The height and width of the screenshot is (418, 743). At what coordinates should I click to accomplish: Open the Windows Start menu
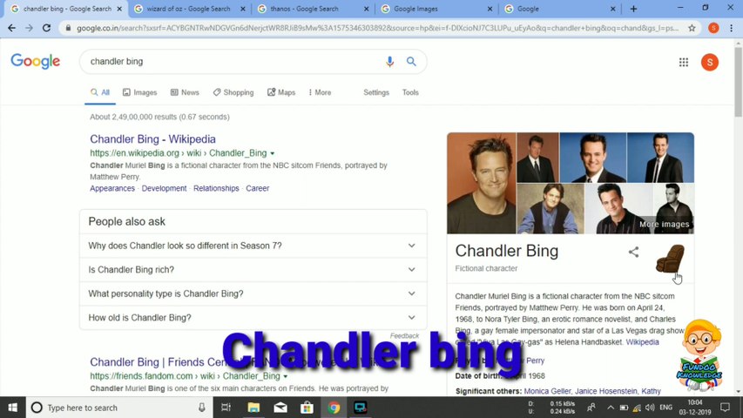(x=13, y=408)
